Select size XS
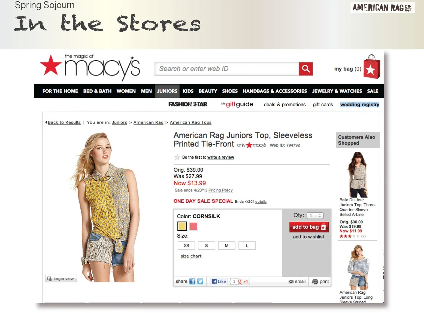This screenshot has height=313, width=424. [186, 245]
